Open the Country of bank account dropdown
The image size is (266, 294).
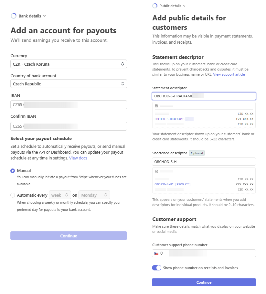69,84
